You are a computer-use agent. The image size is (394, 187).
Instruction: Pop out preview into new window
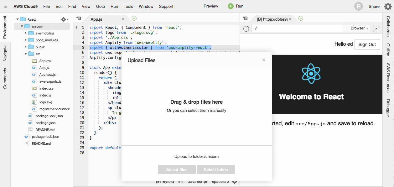coord(376,29)
